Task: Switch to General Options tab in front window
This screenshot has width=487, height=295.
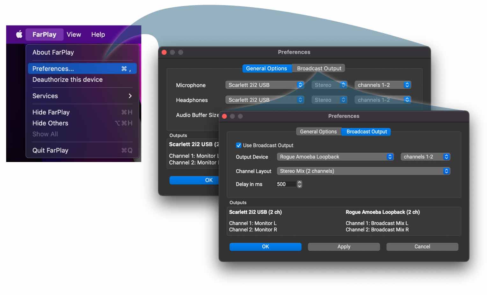Action: [318, 132]
